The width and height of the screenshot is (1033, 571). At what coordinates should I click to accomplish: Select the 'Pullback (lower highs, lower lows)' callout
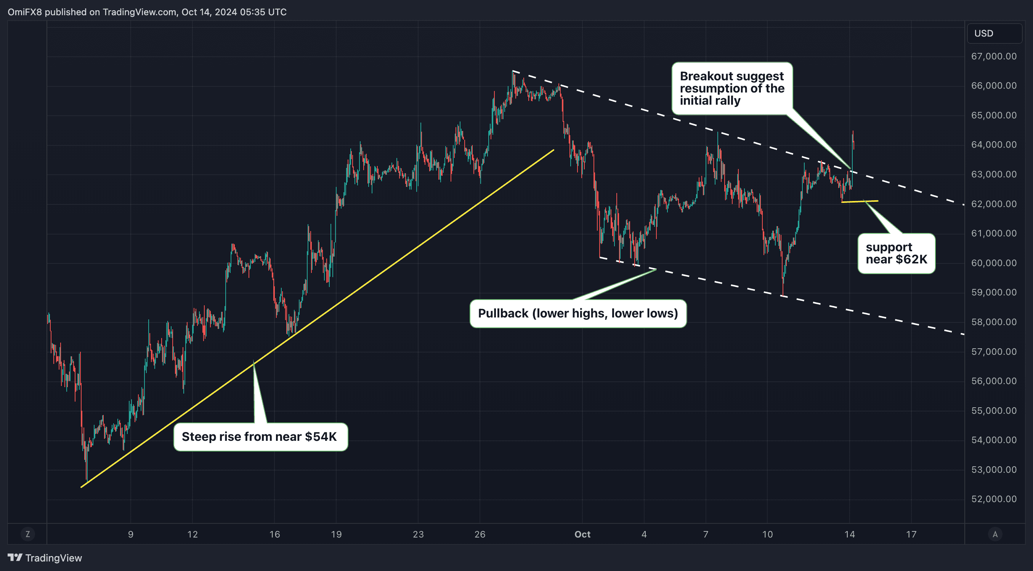[578, 314]
